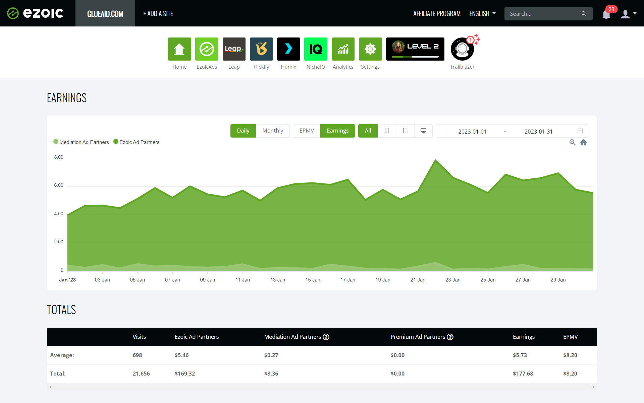This screenshot has width=644, height=403.
Task: Click the table's left scroll arrow
Action: tap(51, 387)
